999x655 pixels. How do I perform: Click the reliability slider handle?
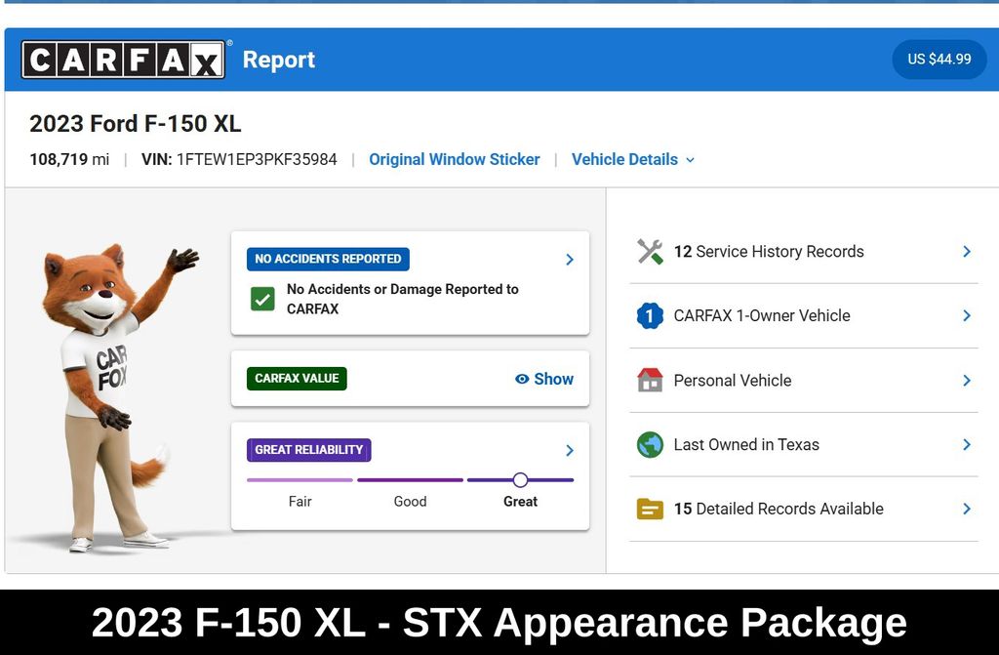click(x=520, y=480)
